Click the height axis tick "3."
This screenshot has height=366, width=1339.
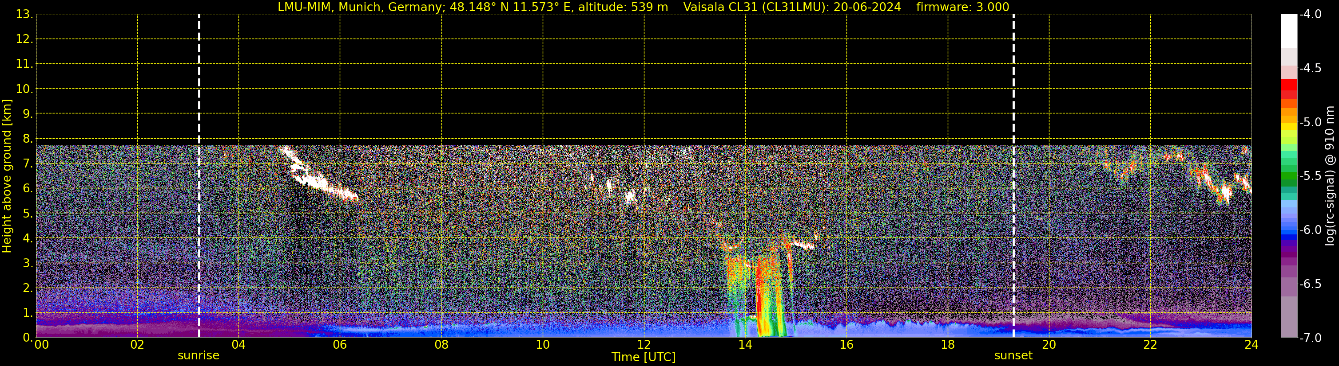pyautogui.click(x=28, y=263)
